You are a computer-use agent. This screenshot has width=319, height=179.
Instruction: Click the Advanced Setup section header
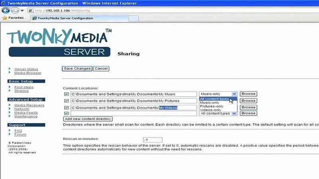26,99
